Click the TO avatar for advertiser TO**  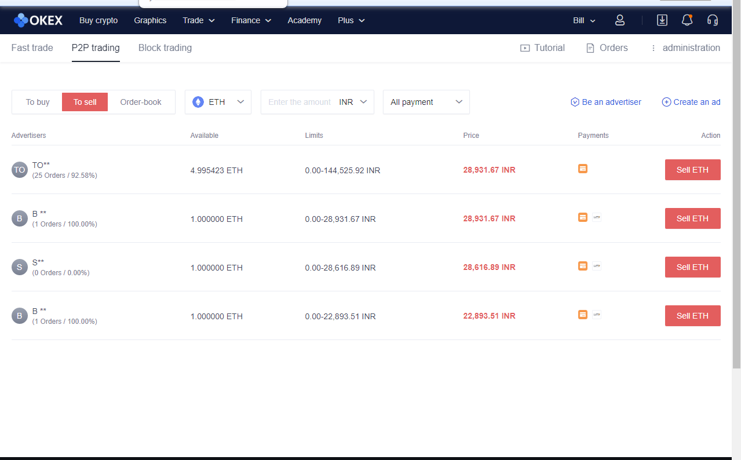[x=20, y=170]
